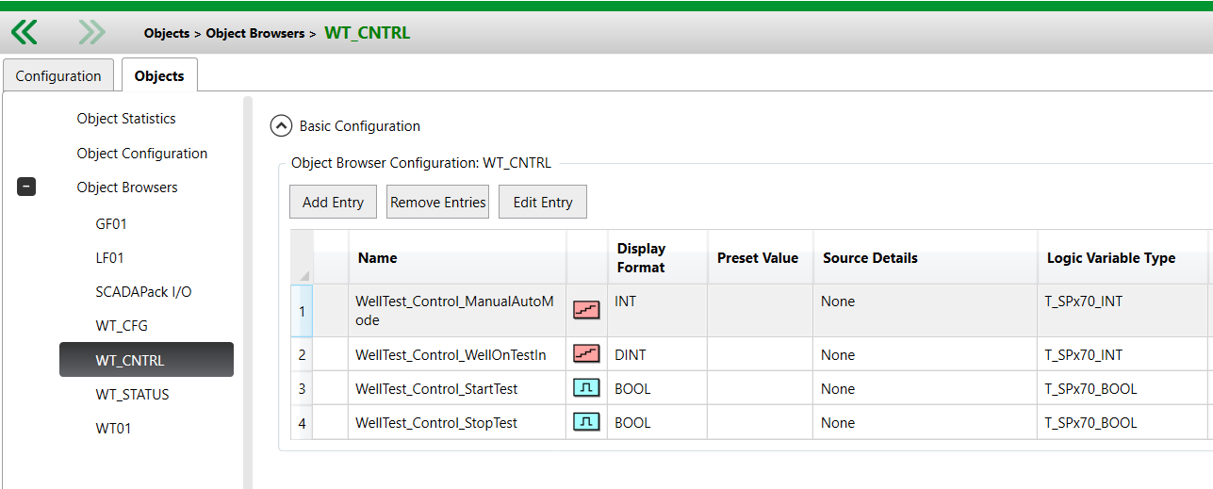The image size is (1213, 489).
Task: Click the green back navigation double-chevron
Action: point(25,33)
